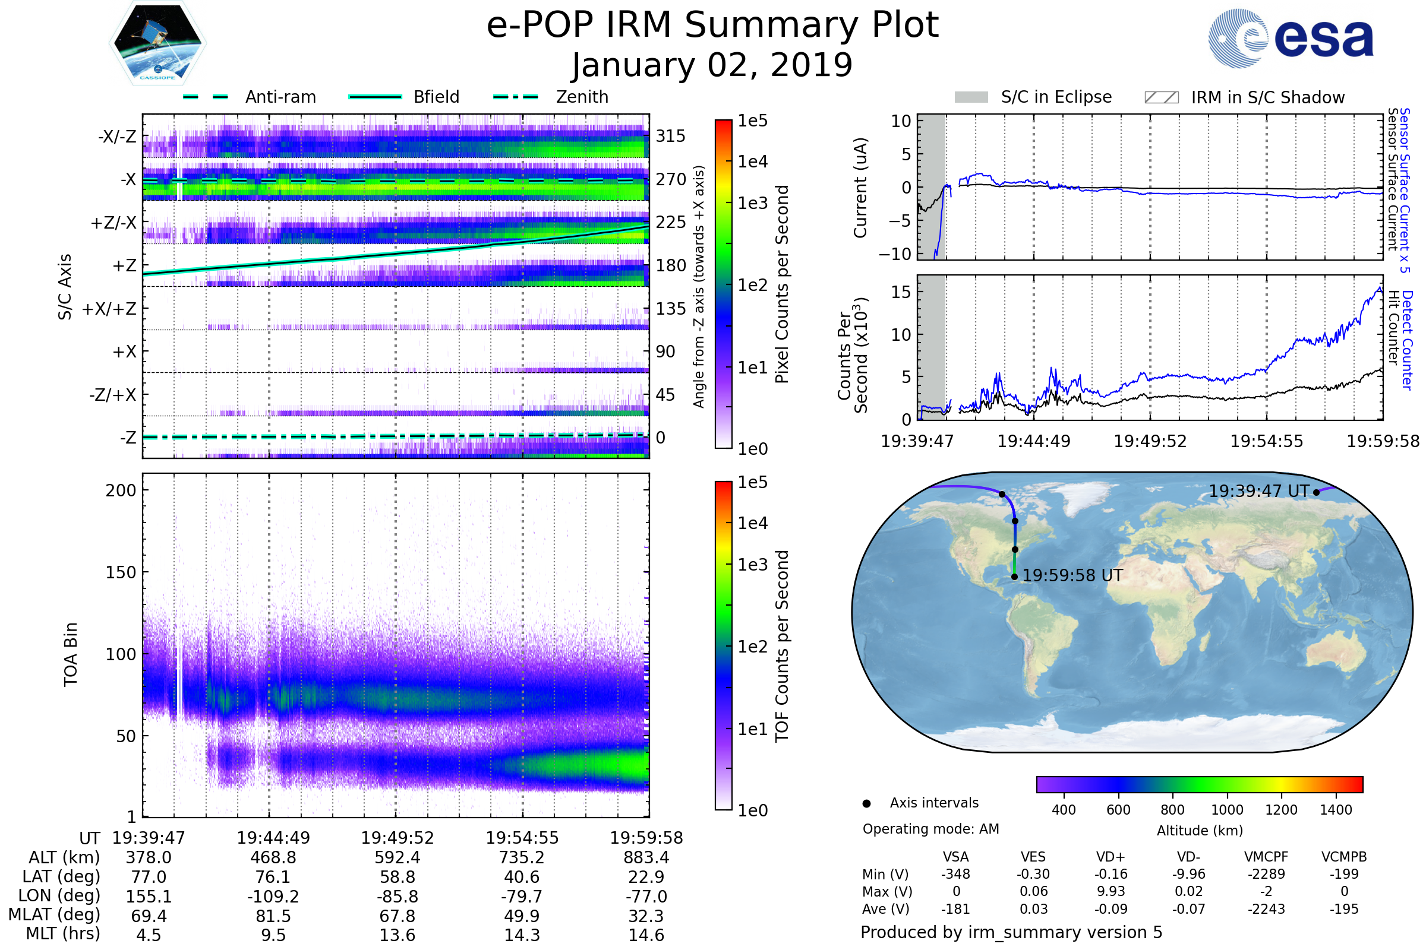Click the e-POP IRM Summary Plot title
Image resolution: width=1426 pixels, height=950 pixels.
(x=712, y=26)
